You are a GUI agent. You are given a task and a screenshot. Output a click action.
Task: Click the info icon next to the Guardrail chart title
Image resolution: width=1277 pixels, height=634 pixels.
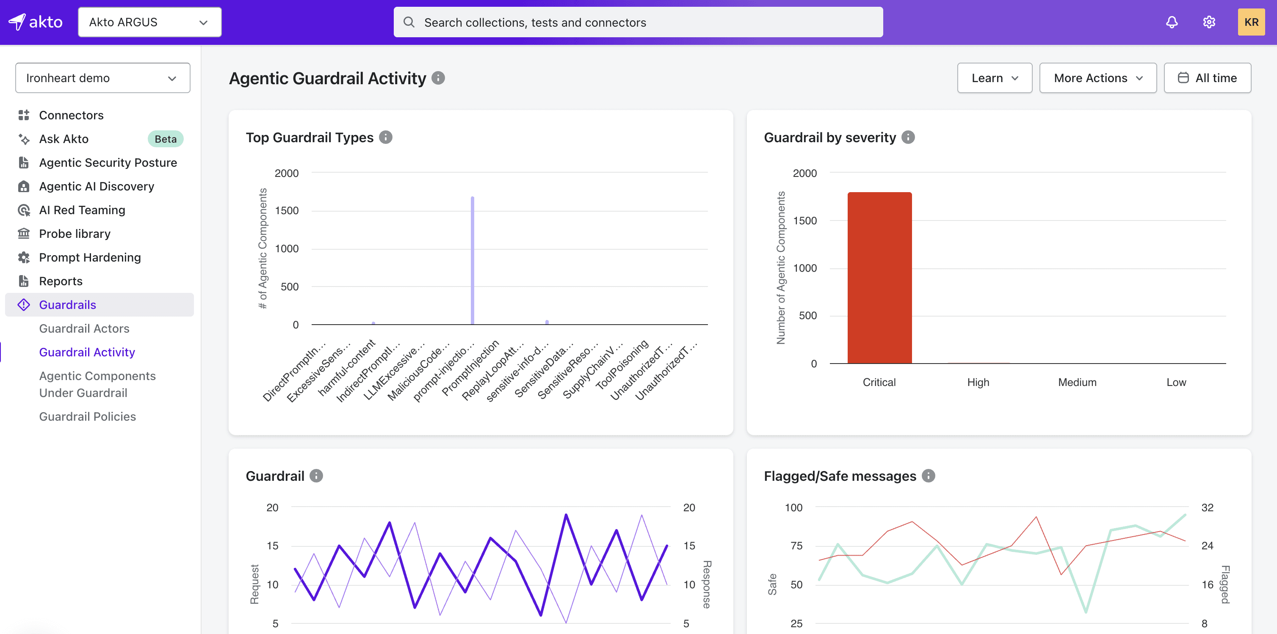[316, 476]
